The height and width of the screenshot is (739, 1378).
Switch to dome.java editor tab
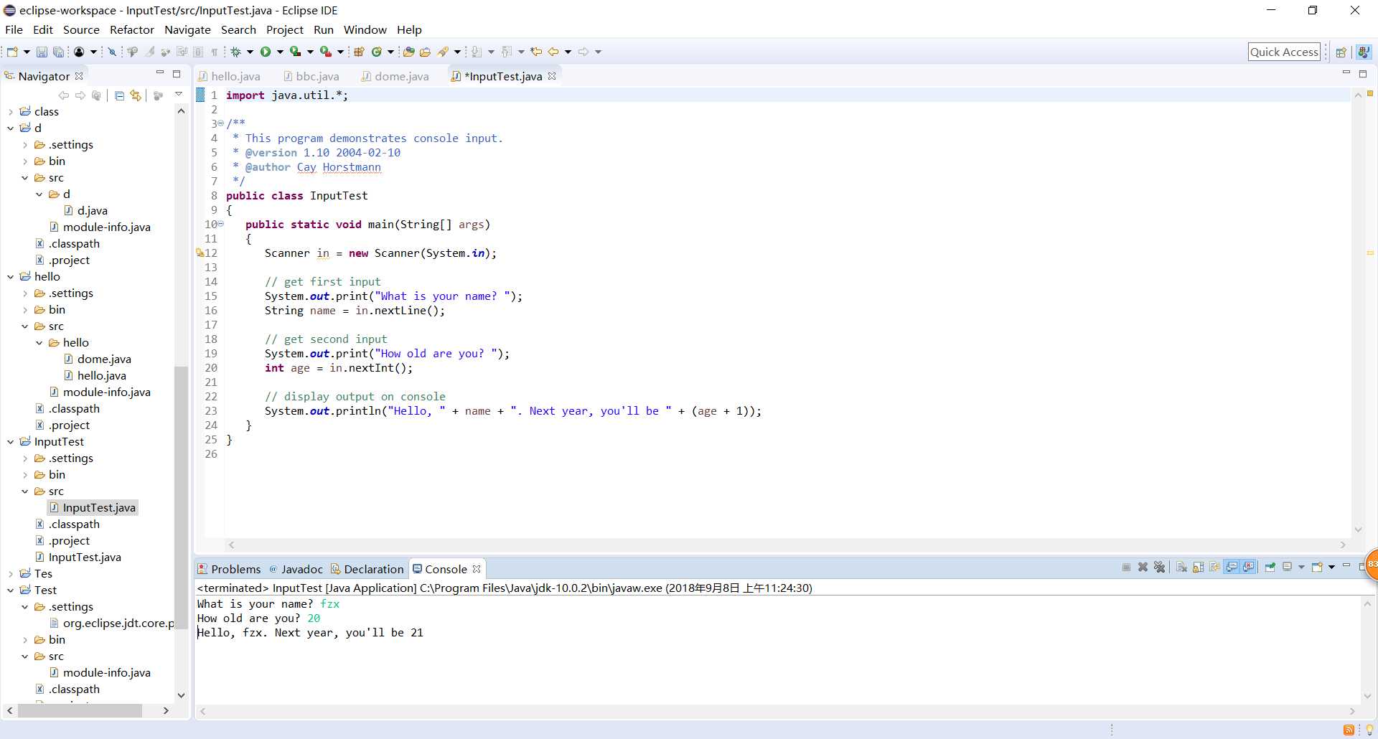[395, 76]
